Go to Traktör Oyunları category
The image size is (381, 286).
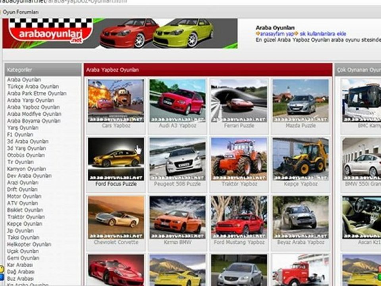(x=26, y=217)
